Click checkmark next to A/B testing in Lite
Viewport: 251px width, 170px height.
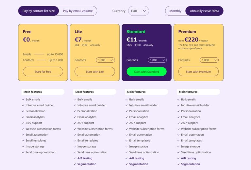pyautogui.click(x=75, y=158)
